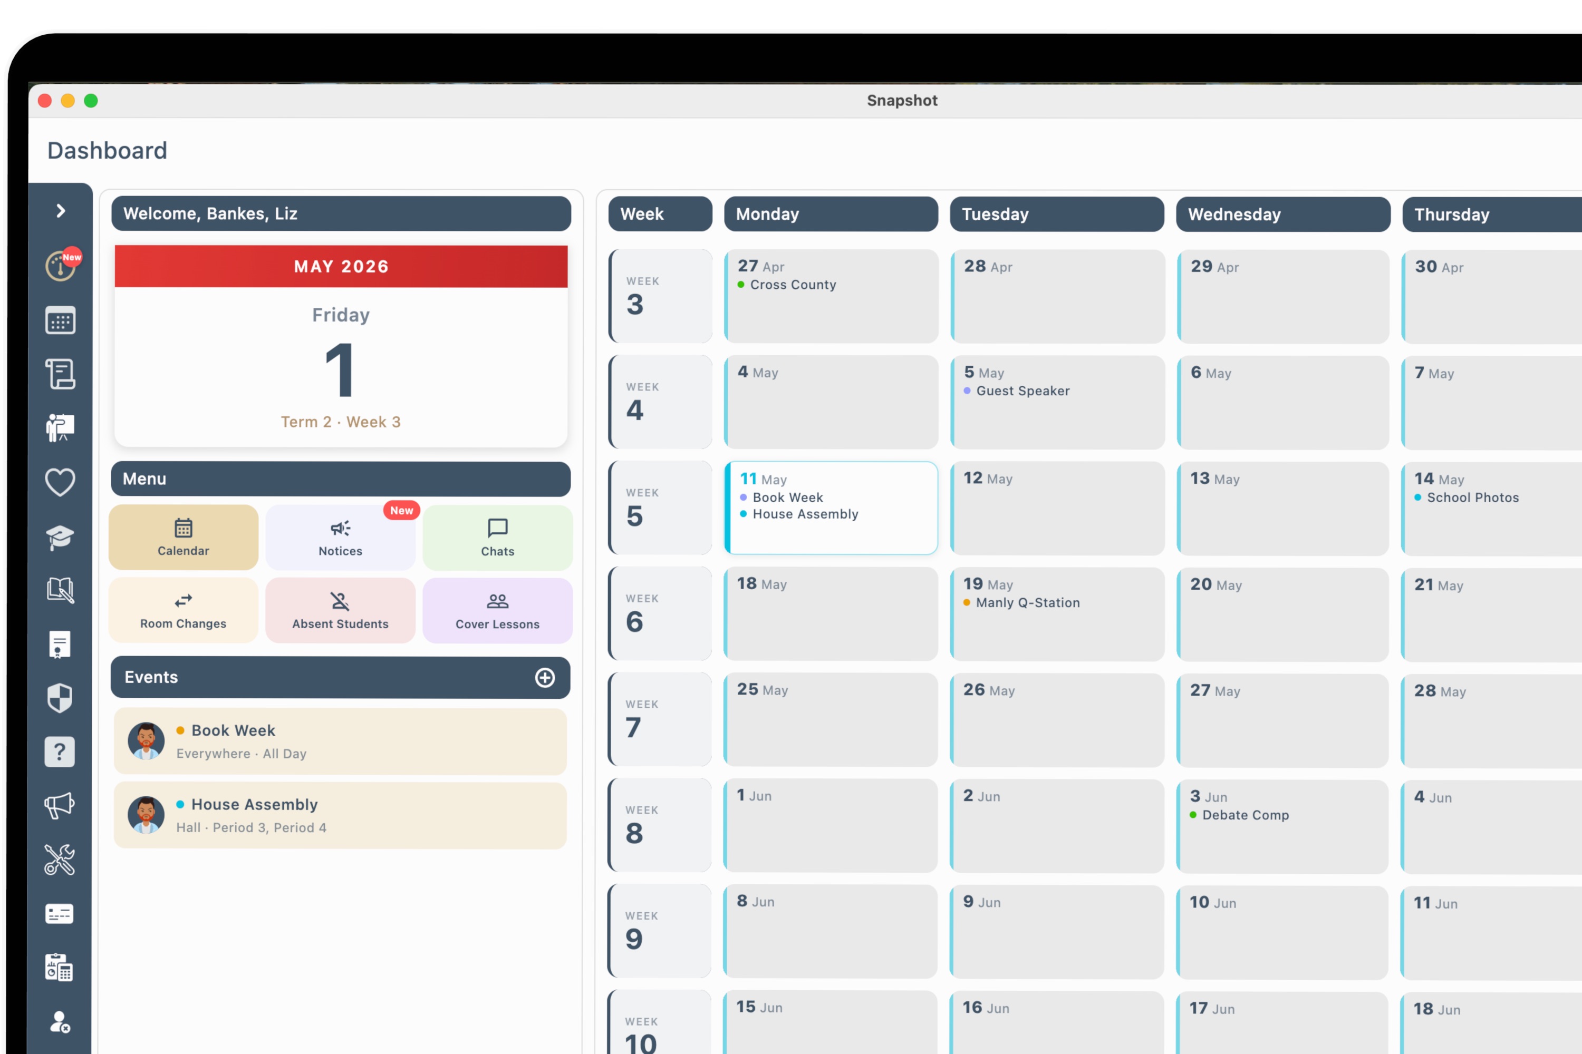Select the 6 May day cell

1284,402
